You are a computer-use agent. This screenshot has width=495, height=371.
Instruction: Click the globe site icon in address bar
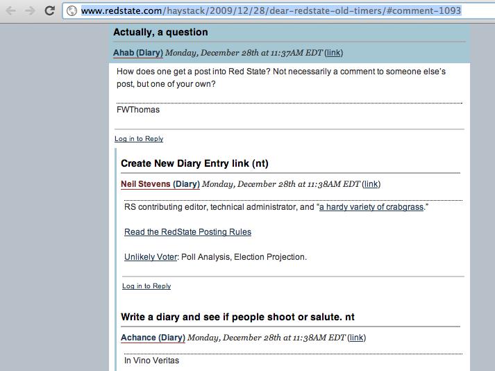[72, 10]
